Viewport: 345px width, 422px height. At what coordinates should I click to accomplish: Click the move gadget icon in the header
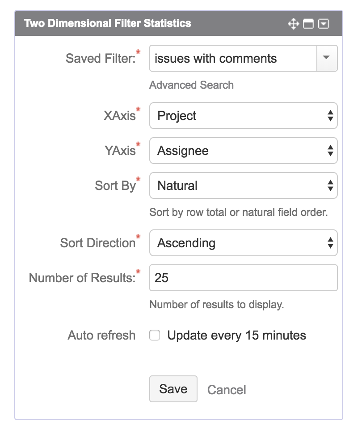pyautogui.click(x=294, y=23)
